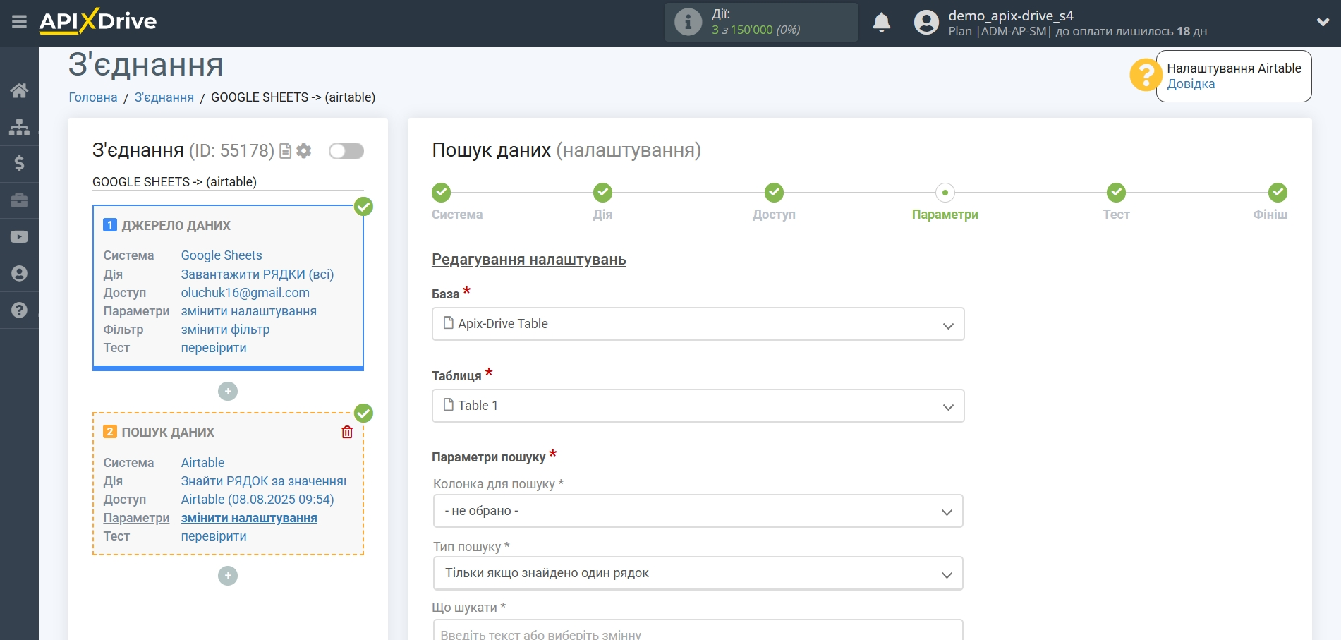1341x640 pixels.
Task: Open Airtable system link
Action: 202,463
